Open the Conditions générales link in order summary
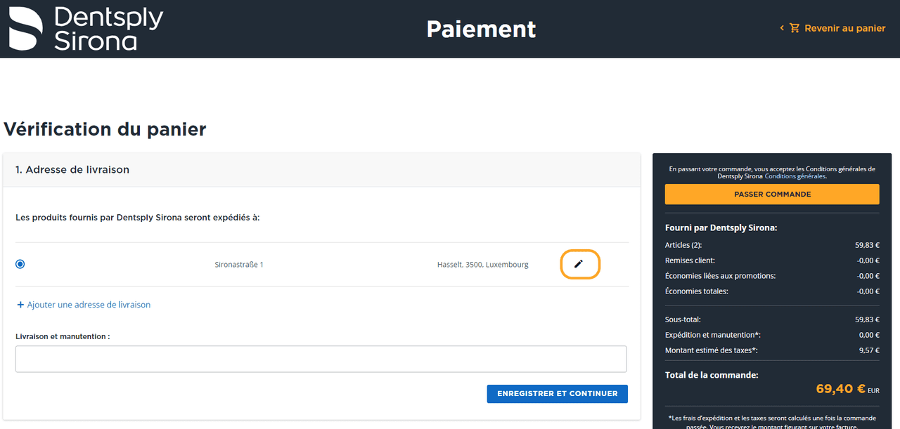Image resolution: width=900 pixels, height=429 pixels. click(795, 176)
